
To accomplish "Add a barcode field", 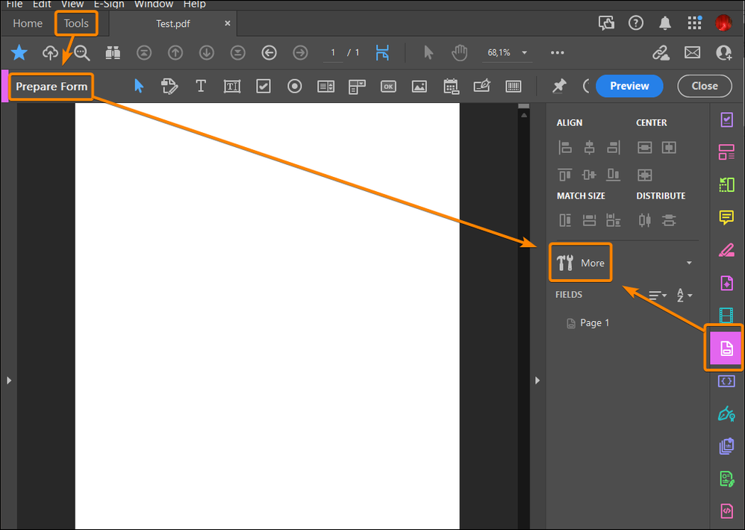I will [x=514, y=87].
